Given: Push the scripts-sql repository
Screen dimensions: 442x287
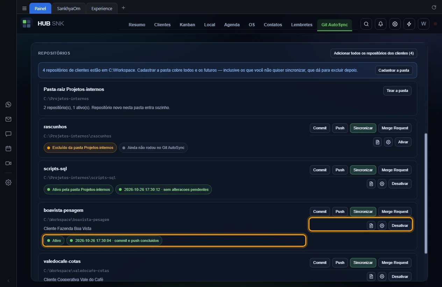Looking at the screenshot, I should point(340,170).
